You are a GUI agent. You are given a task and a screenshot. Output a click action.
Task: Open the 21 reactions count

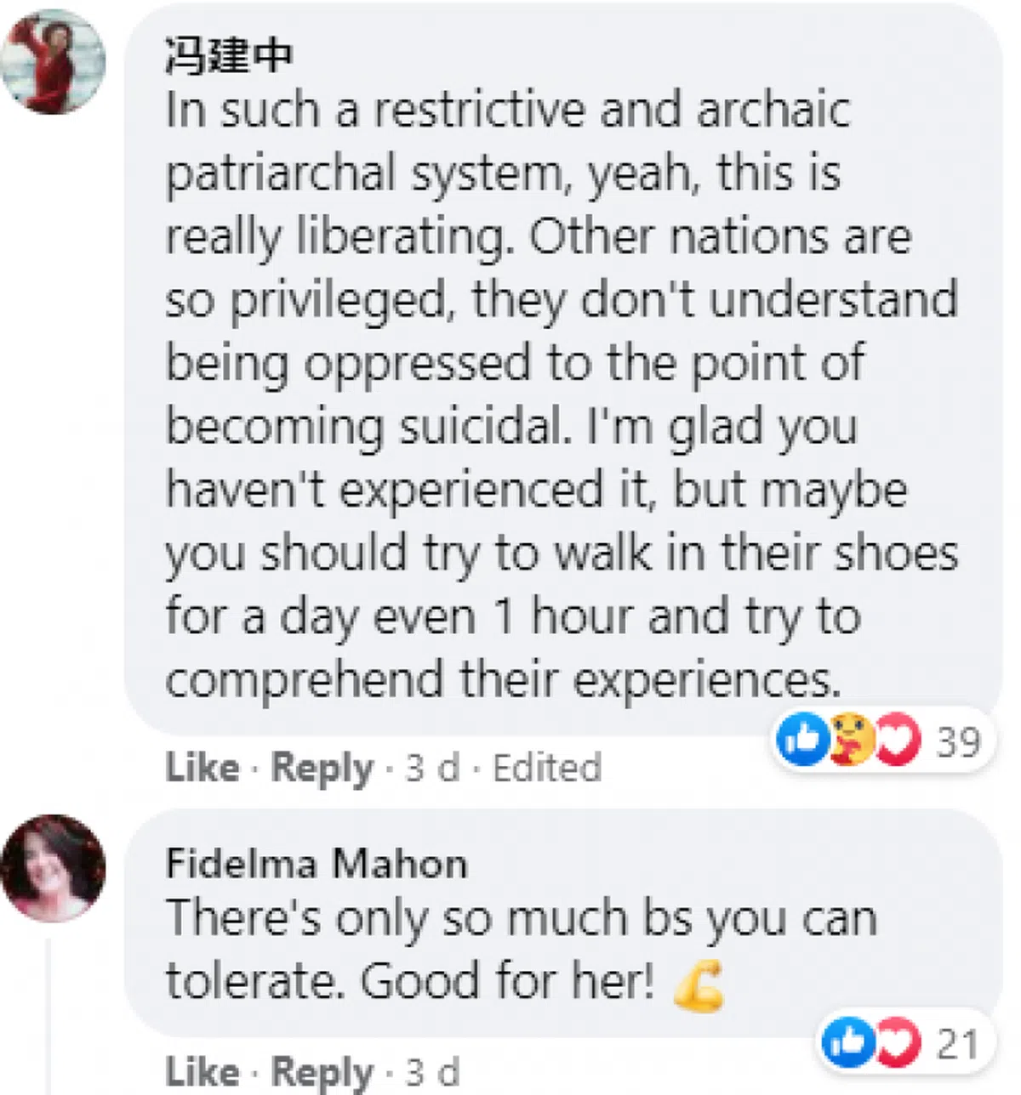pyautogui.click(x=957, y=1044)
